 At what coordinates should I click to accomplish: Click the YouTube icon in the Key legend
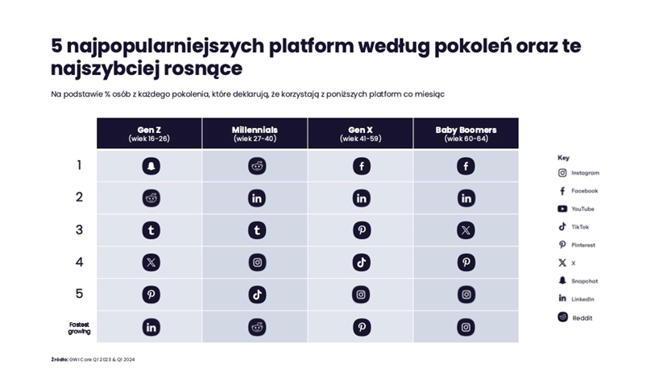(562, 209)
